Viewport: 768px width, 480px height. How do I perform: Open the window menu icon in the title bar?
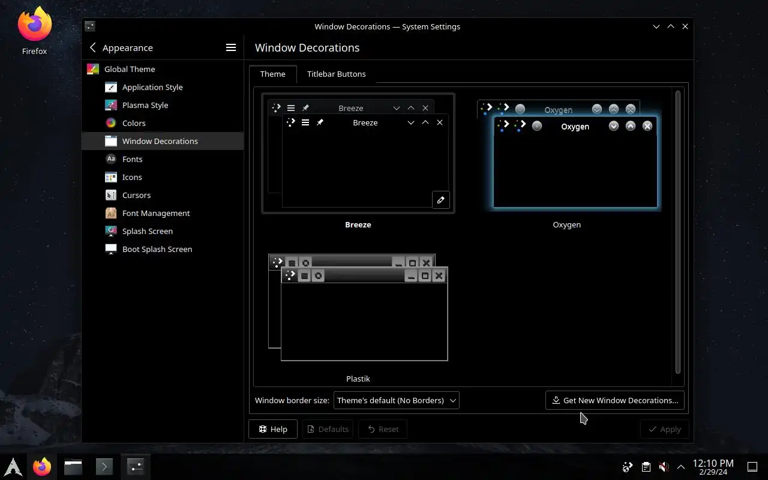pos(89,26)
